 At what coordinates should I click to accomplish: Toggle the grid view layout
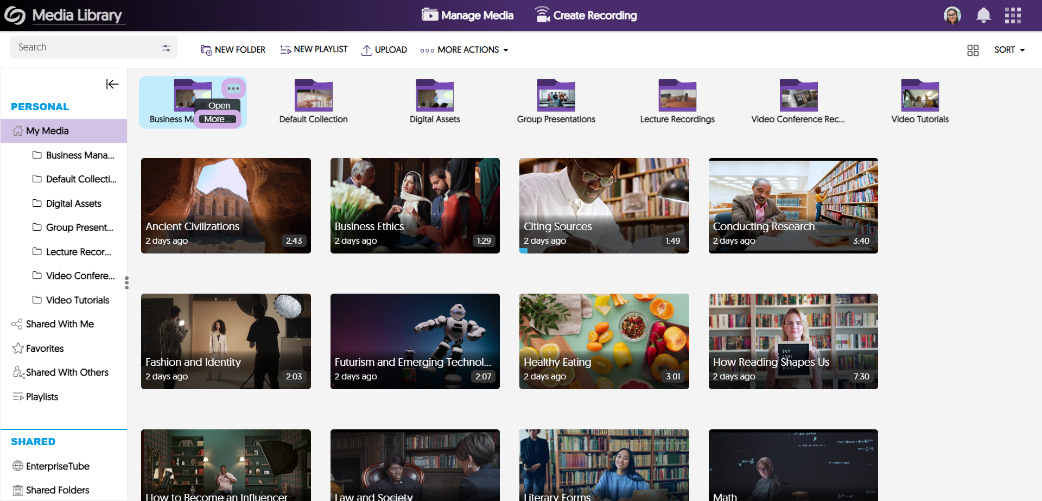[973, 50]
